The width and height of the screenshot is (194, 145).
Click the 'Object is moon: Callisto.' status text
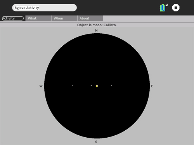(97, 25)
